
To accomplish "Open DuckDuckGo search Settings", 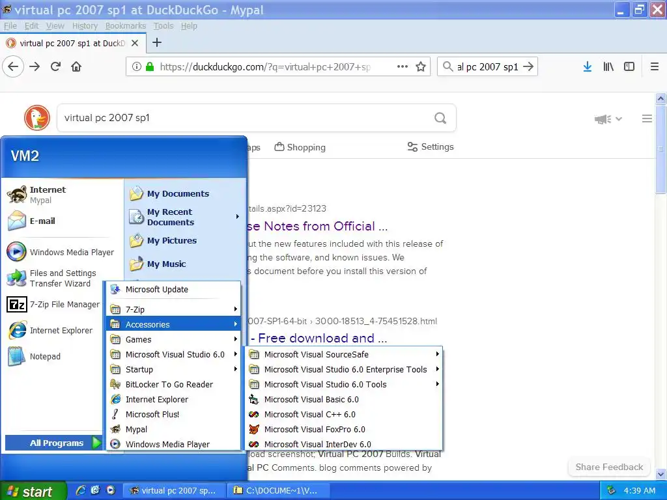I will pos(431,146).
